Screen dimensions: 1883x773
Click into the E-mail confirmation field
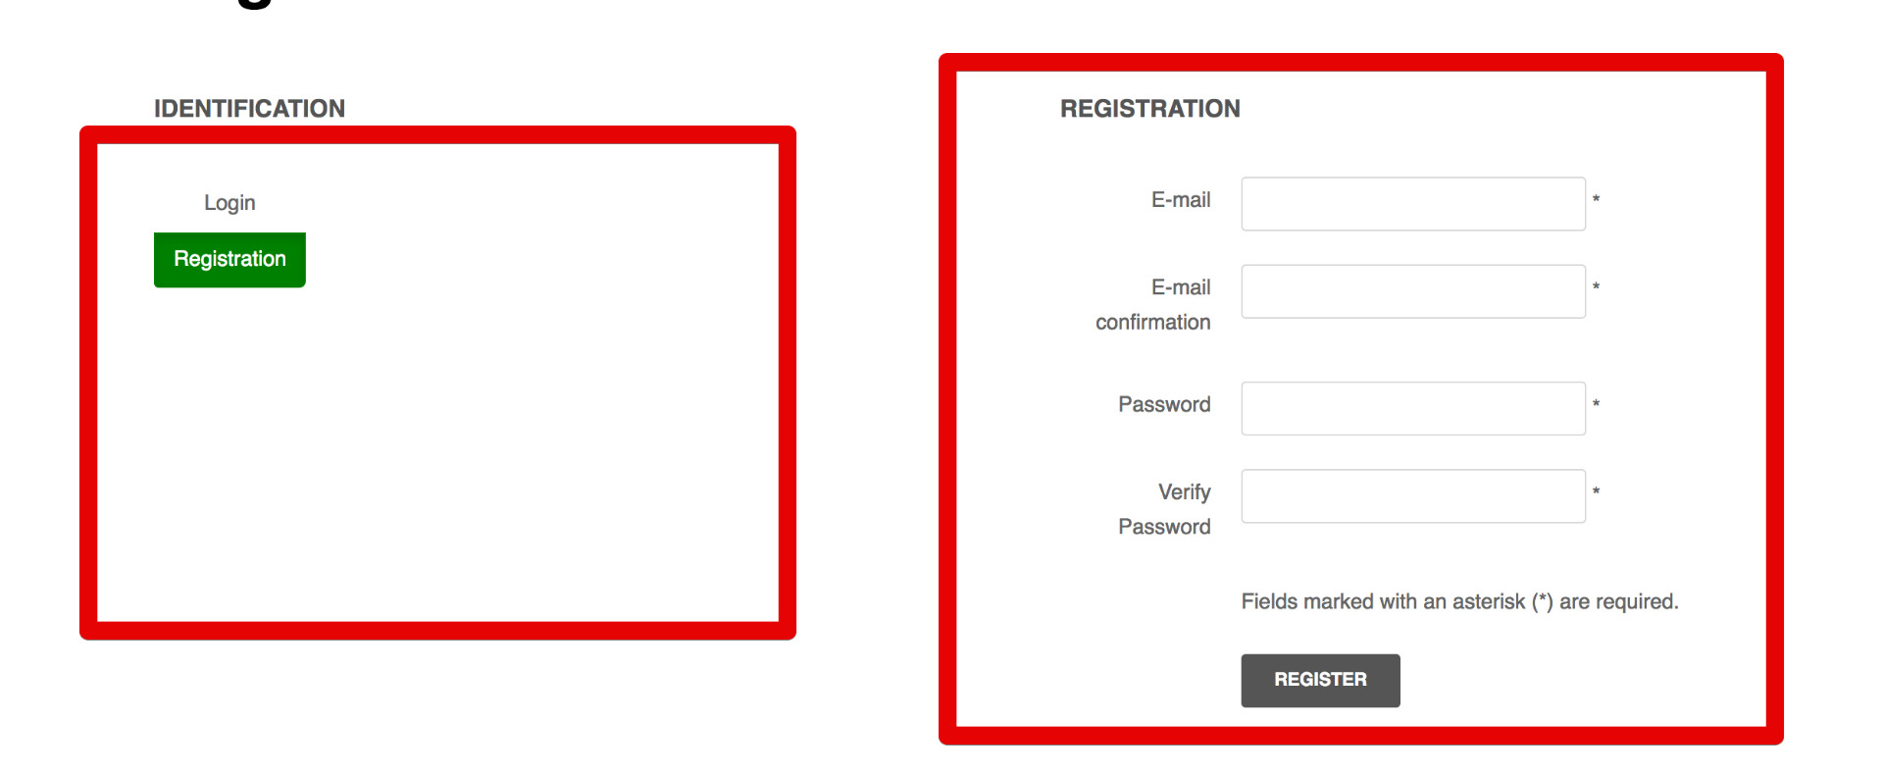click(1412, 291)
